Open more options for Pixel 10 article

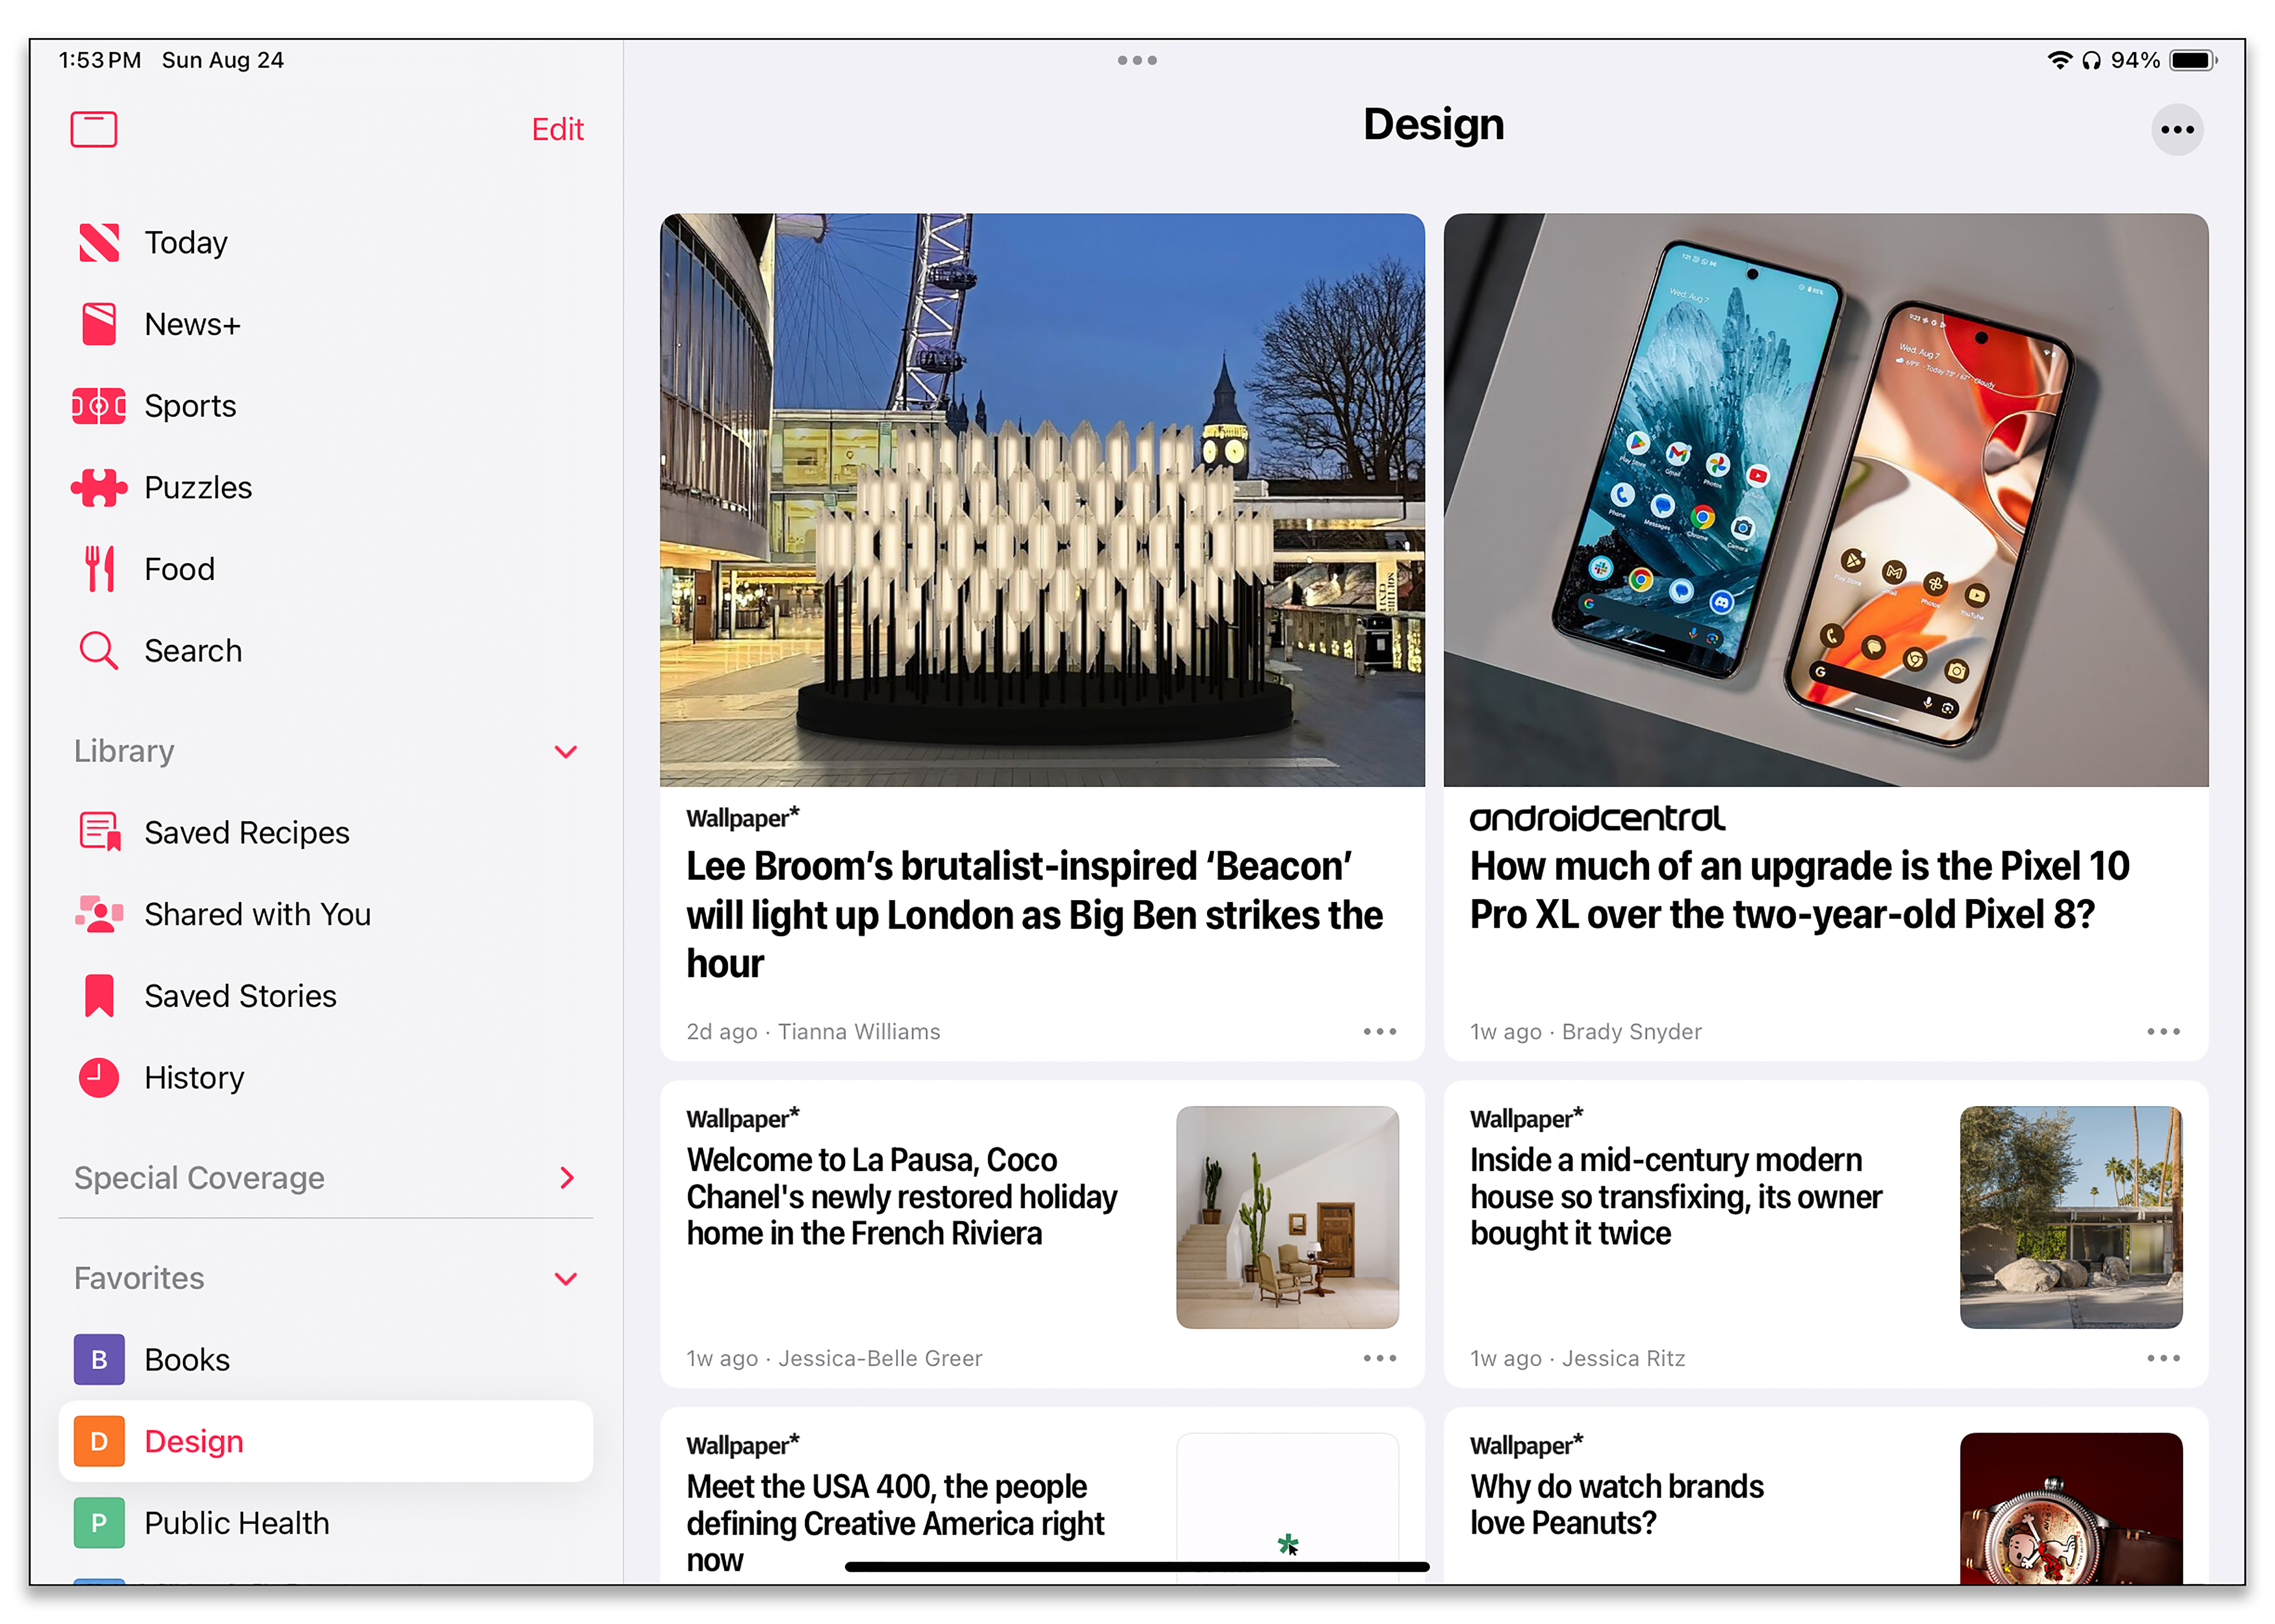[x=2163, y=1031]
